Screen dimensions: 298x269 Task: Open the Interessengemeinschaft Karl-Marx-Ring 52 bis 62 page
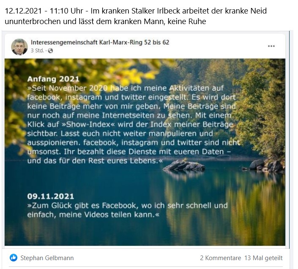[100, 43]
